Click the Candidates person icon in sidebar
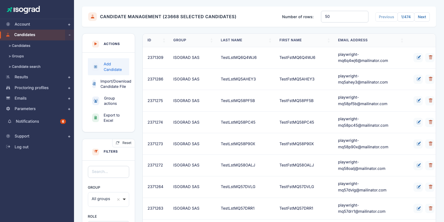This screenshot has height=222, width=444. (x=8, y=35)
